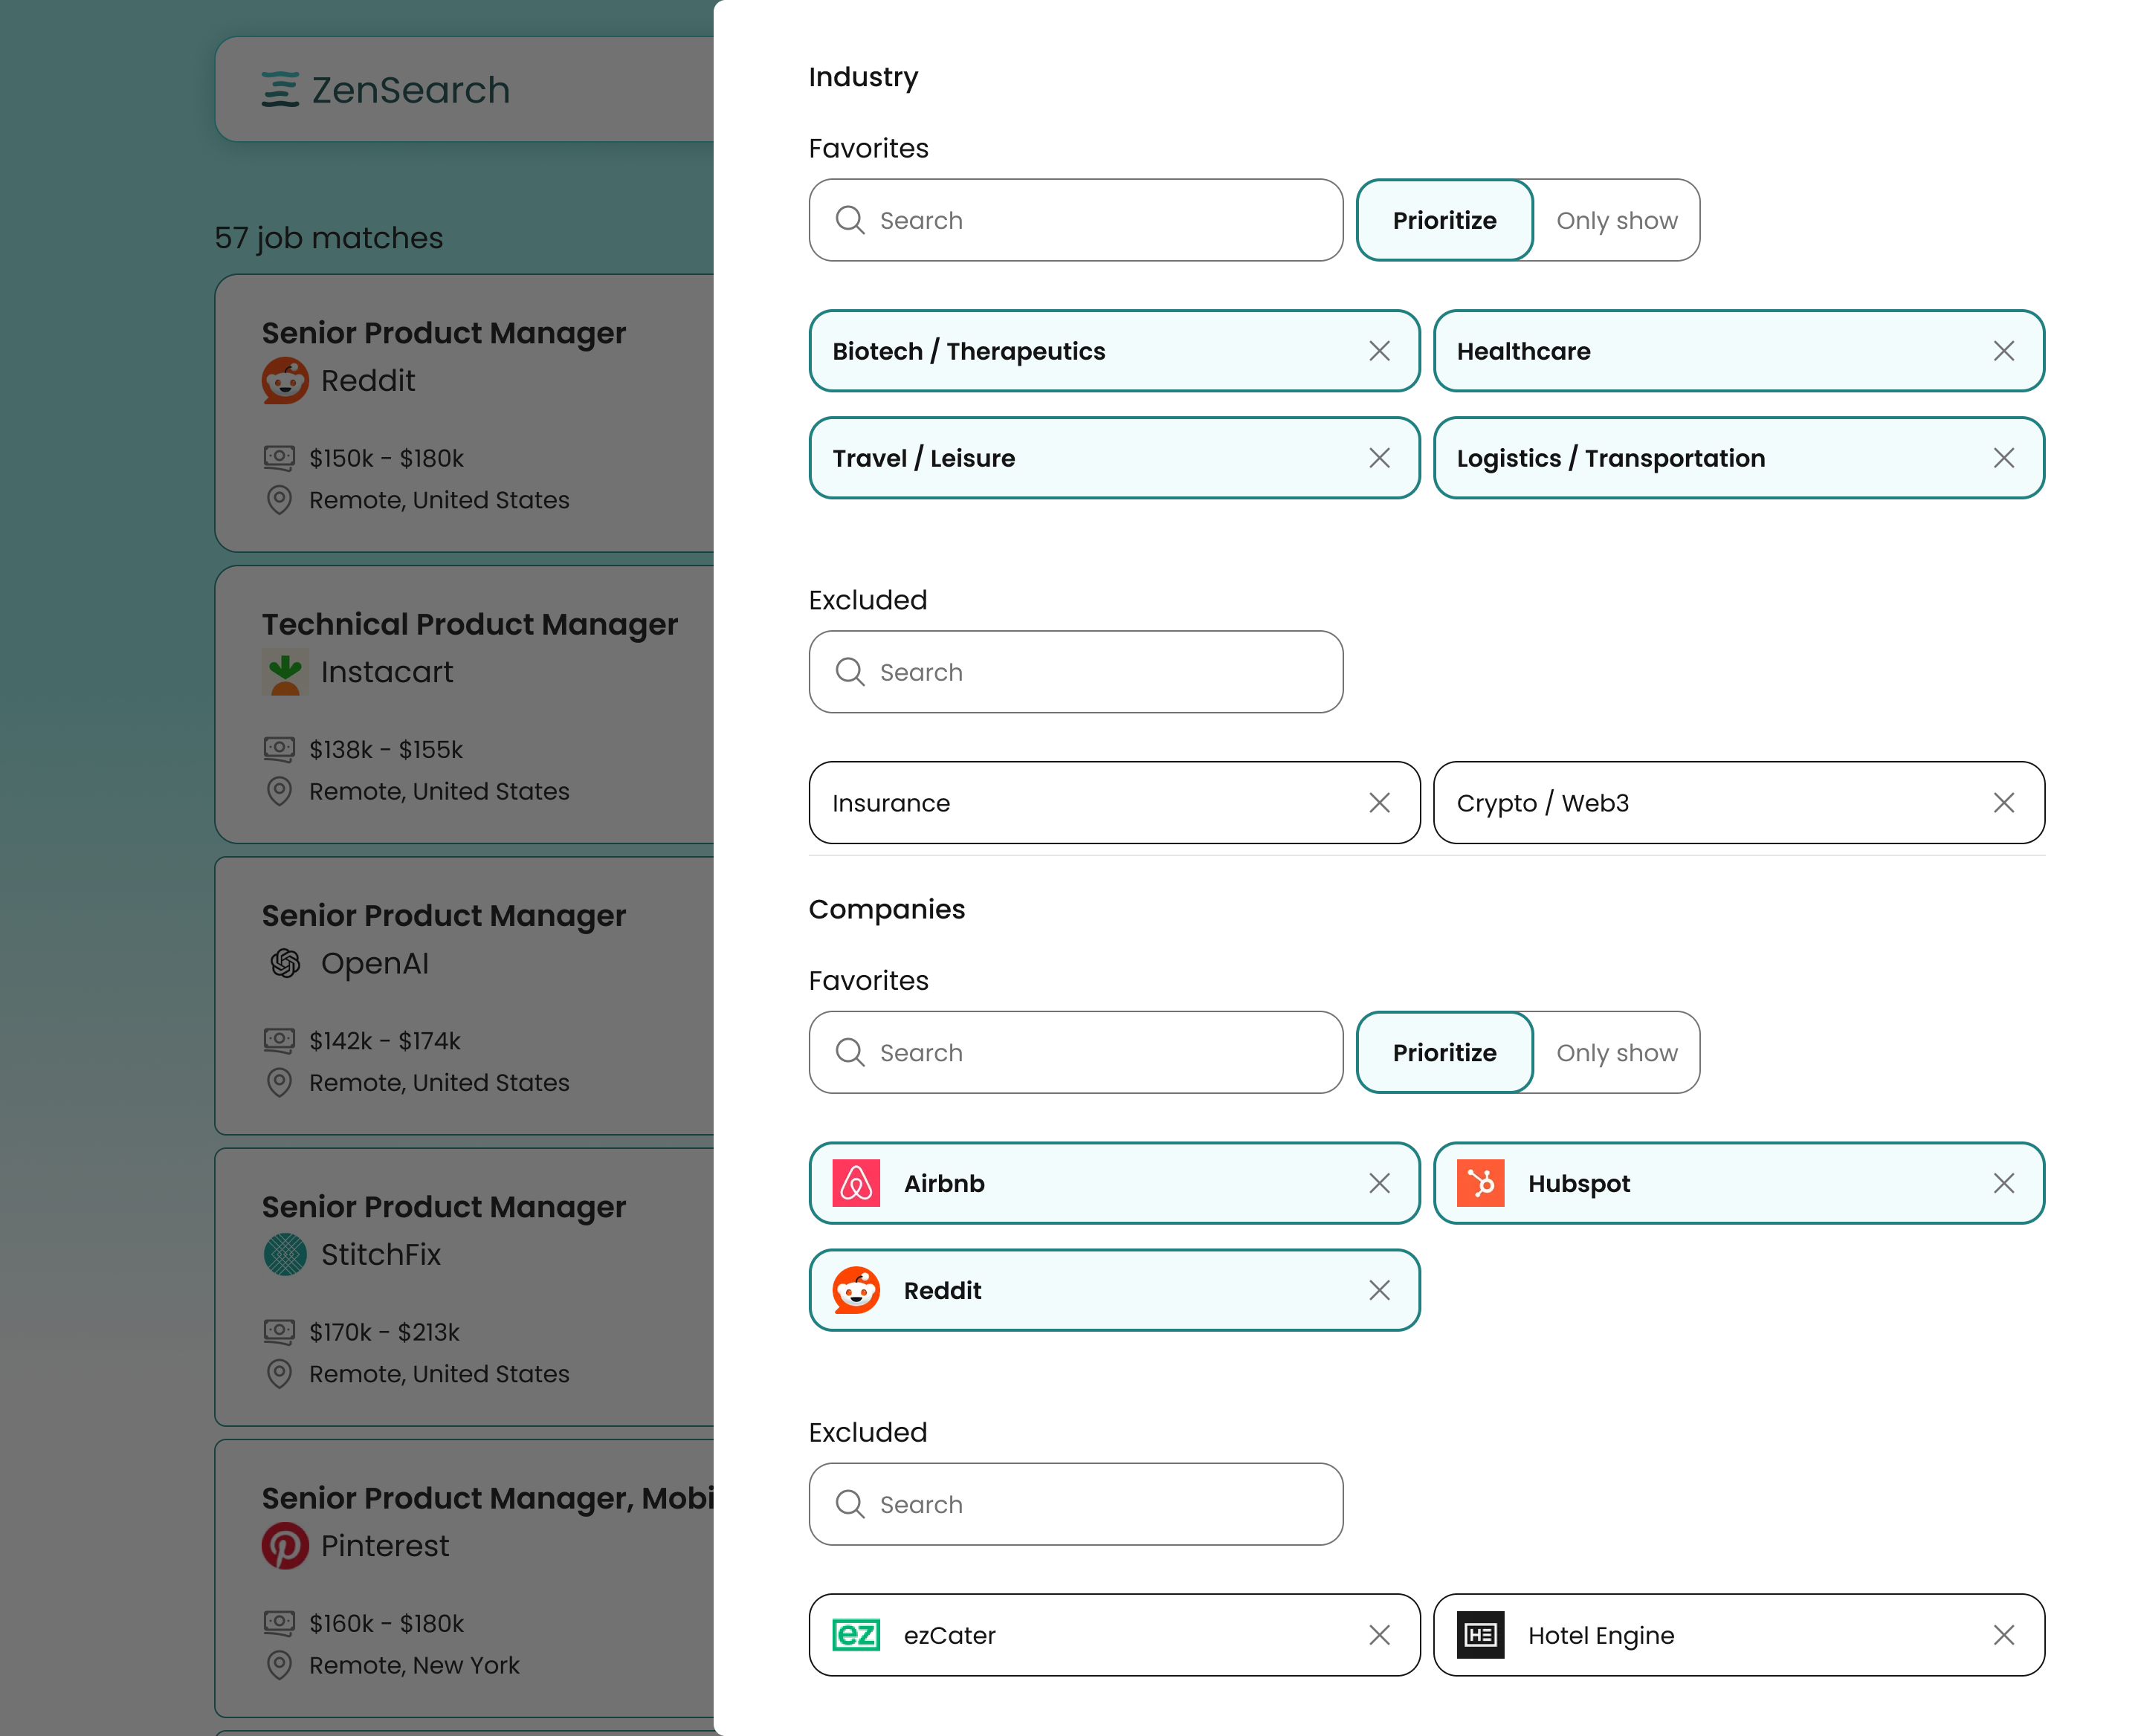
Task: Click the Instacart carrot logo
Action: click(x=285, y=672)
